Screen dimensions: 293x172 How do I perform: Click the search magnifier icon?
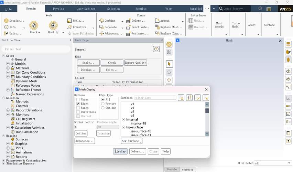[221, 9]
